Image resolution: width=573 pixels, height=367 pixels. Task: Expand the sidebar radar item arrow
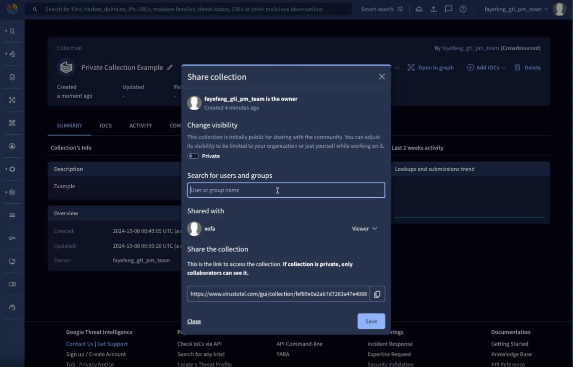click(6, 192)
